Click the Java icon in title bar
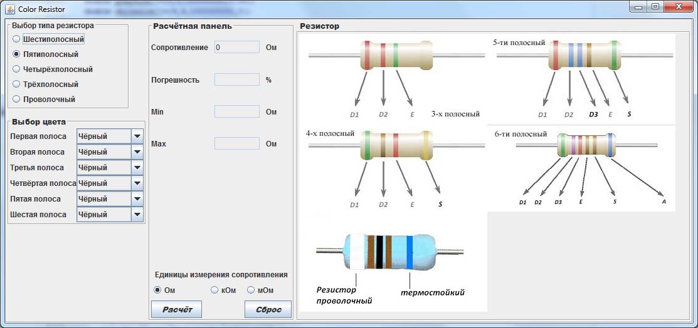Viewport: 698px width, 328px height. pyautogui.click(x=10, y=8)
